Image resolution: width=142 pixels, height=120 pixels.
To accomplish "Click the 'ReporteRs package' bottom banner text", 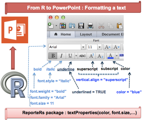I will (x=79, y=113).
